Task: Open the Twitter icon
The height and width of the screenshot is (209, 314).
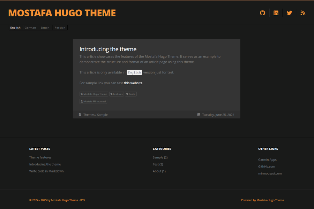Action: tap(289, 13)
